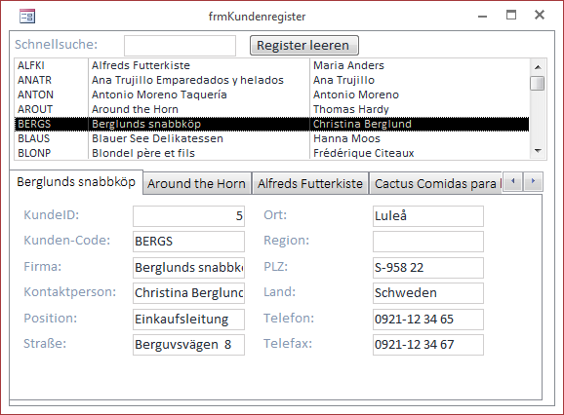Click the list scrollbar up arrow
564x415 pixels.
point(538,67)
